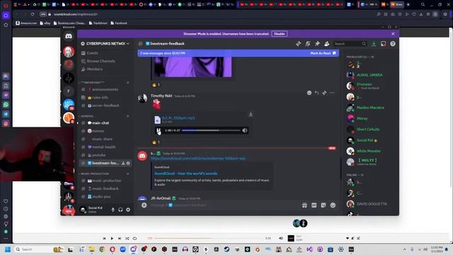This screenshot has height=255, width=453.
Task: Toggle repeat in SoundCloud player bar
Action: [x=134, y=239]
